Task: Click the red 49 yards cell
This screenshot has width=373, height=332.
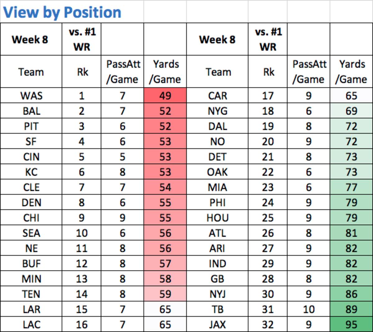Action: coord(165,95)
